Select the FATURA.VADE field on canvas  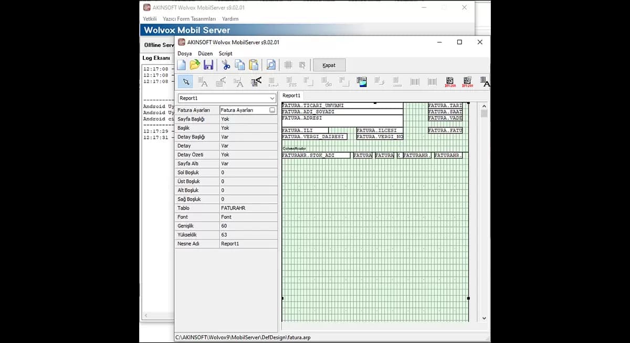point(445,118)
